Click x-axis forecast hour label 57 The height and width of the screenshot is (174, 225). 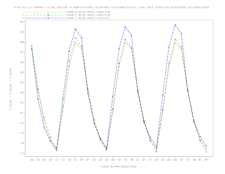pyautogui.click(x=150, y=160)
